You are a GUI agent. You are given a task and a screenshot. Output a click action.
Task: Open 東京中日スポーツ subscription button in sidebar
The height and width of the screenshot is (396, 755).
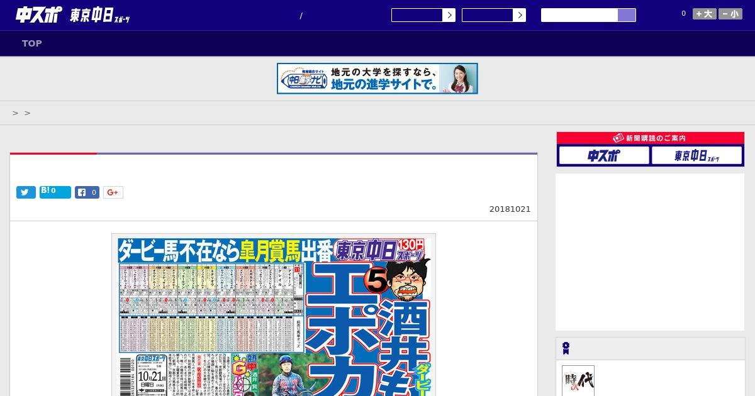696,156
